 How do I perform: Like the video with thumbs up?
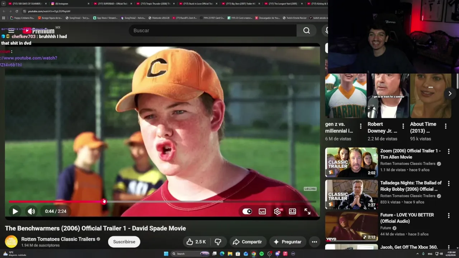click(x=196, y=242)
